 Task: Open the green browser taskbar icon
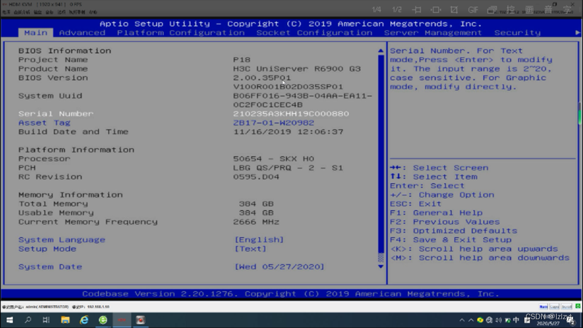[103, 320]
